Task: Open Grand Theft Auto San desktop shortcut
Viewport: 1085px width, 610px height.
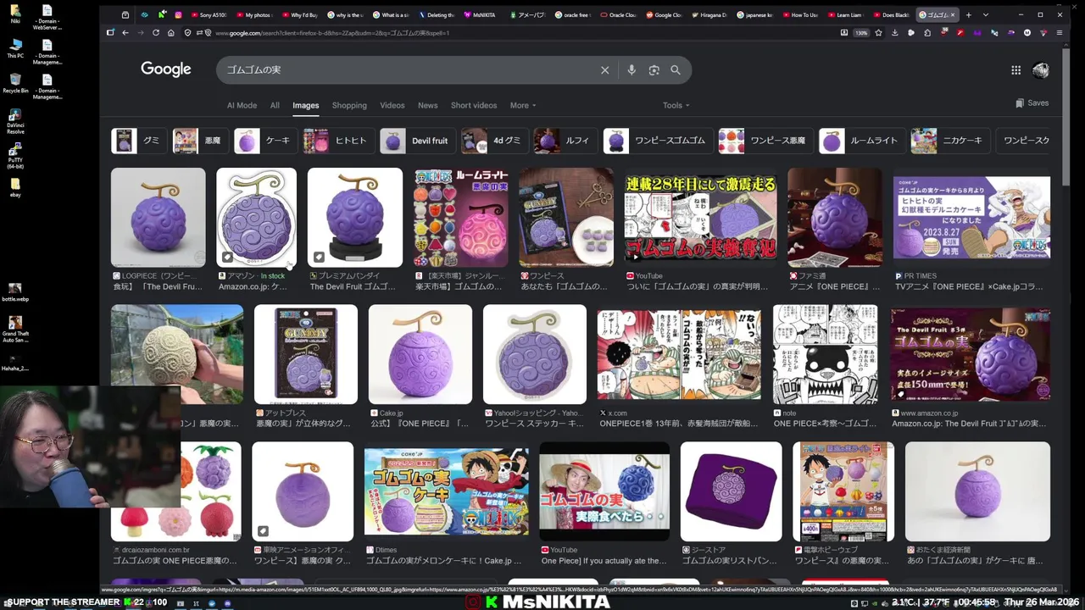Action: pyautogui.click(x=15, y=330)
